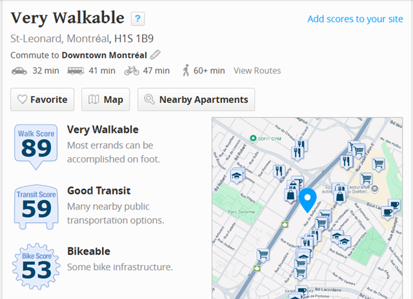Click the bicycle commute time icon
This screenshot has width=413, height=299.
pos(132,70)
